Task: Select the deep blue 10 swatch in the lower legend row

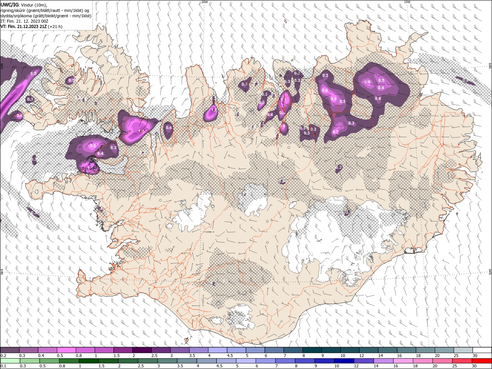Action: tap(344, 361)
